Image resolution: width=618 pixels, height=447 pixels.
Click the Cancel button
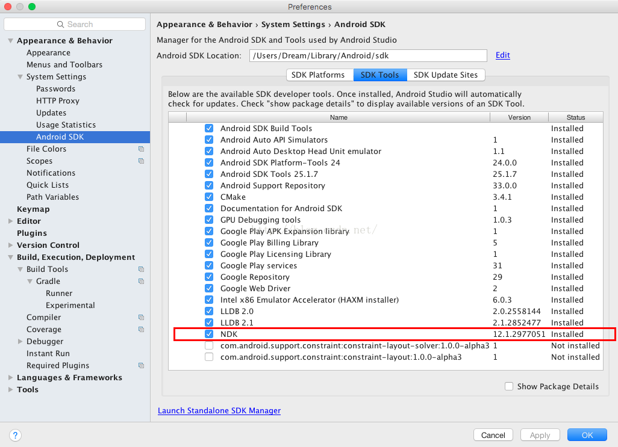(x=493, y=435)
